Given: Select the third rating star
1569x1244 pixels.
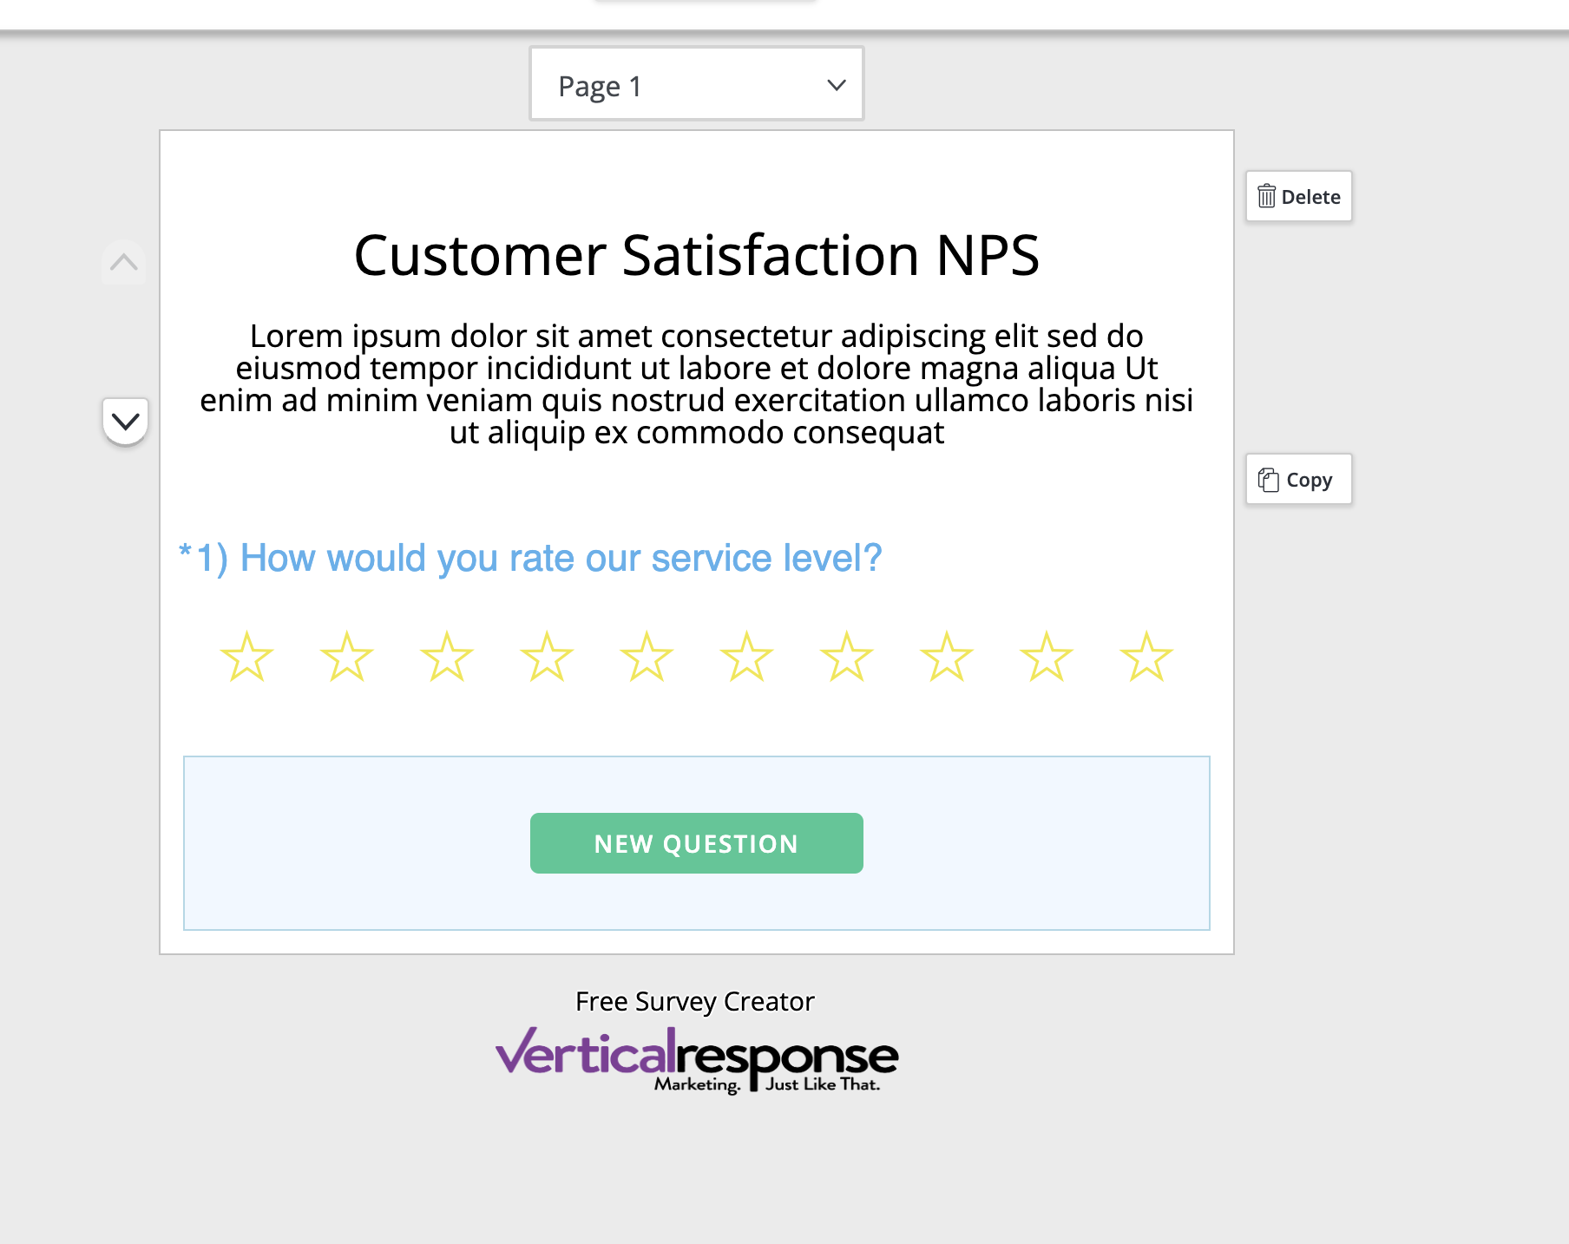Looking at the screenshot, I should point(447,658).
